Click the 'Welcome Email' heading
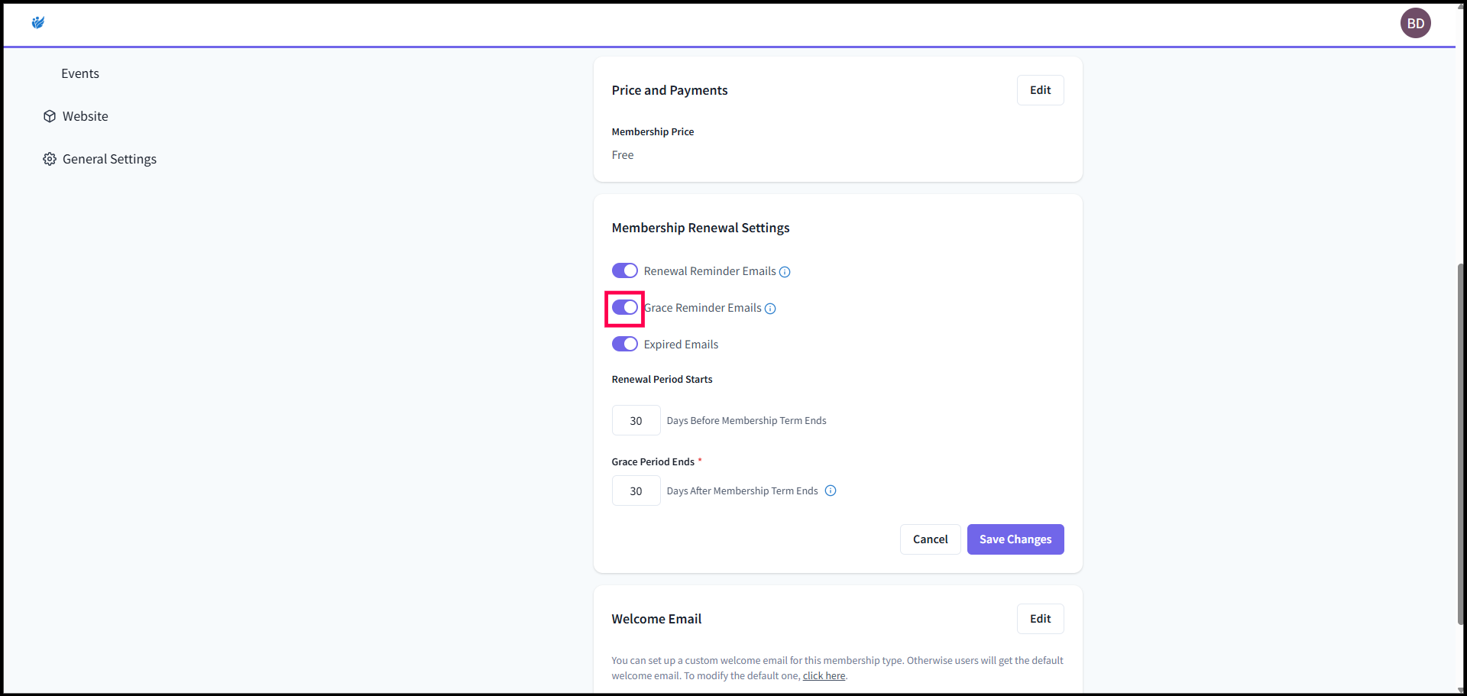Screen dimensions: 1467x696 [x=656, y=619]
